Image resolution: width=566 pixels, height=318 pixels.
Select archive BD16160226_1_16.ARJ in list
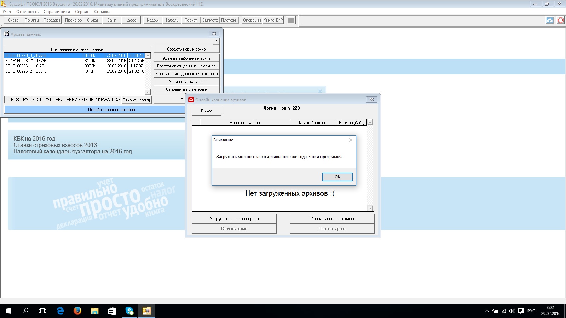coord(26,66)
